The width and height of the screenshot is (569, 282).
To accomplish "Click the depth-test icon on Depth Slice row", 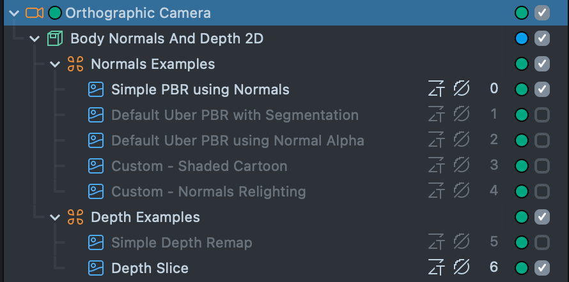I will pyautogui.click(x=436, y=268).
